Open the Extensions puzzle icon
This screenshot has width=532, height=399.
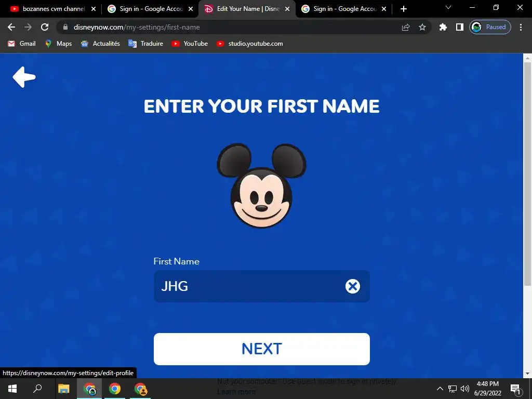click(443, 27)
